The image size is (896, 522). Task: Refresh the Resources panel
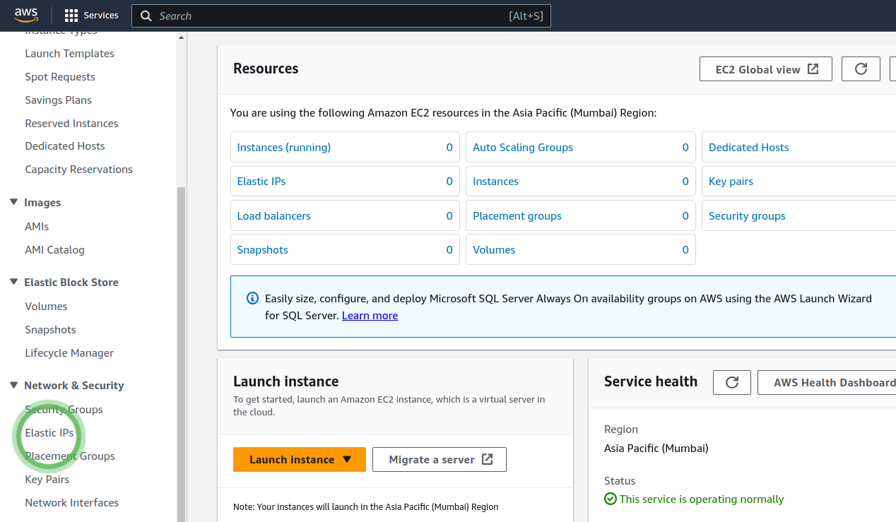pos(861,69)
